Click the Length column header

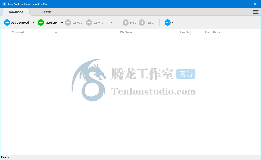tap(183, 32)
